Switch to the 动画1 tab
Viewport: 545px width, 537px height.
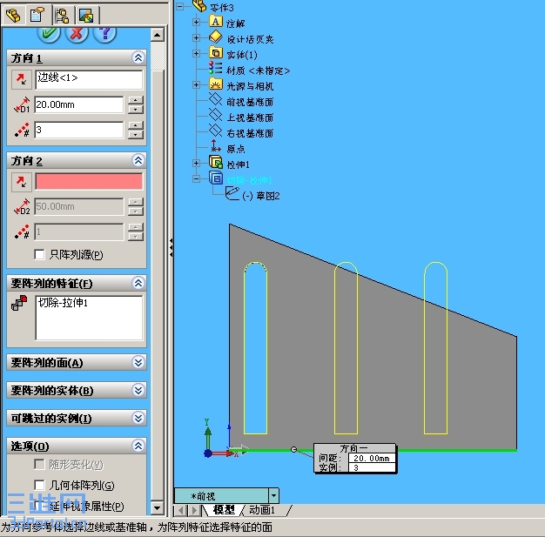[263, 510]
